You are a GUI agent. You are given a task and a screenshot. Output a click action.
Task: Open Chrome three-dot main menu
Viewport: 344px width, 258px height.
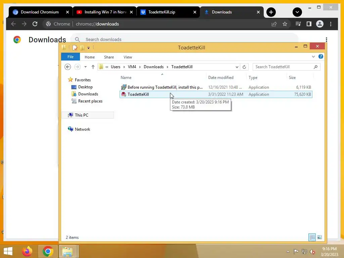click(331, 24)
